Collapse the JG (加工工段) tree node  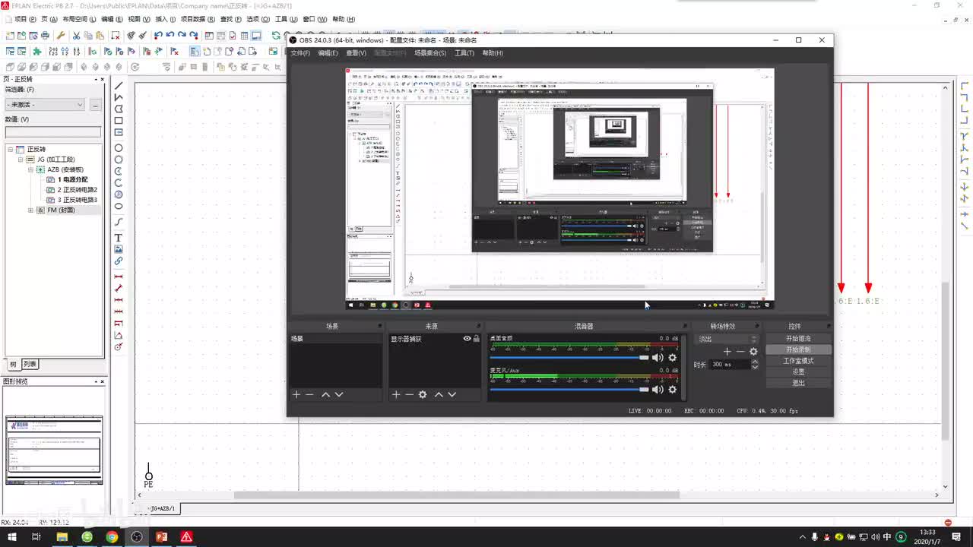pyautogui.click(x=21, y=160)
